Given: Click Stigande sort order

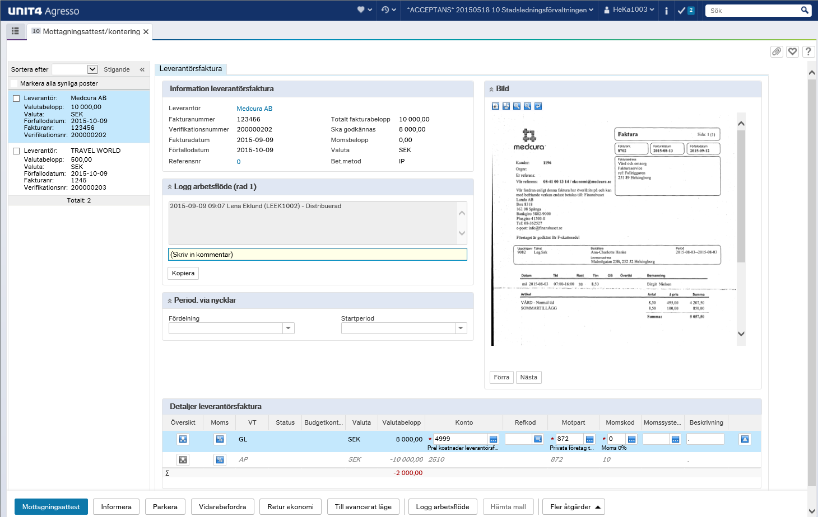Looking at the screenshot, I should click(117, 69).
